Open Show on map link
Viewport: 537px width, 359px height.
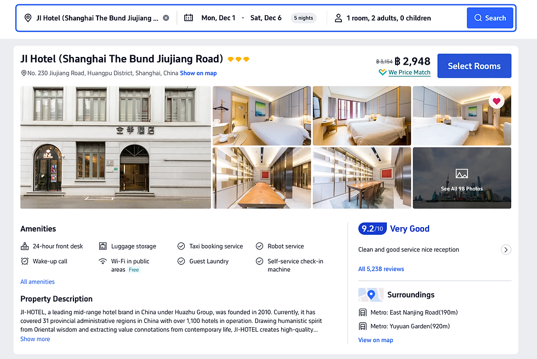point(198,73)
